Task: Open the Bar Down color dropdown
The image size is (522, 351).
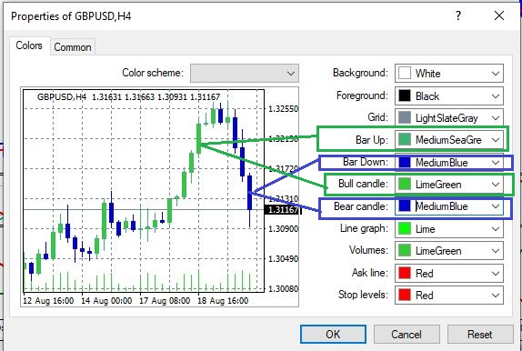Action: (449, 163)
